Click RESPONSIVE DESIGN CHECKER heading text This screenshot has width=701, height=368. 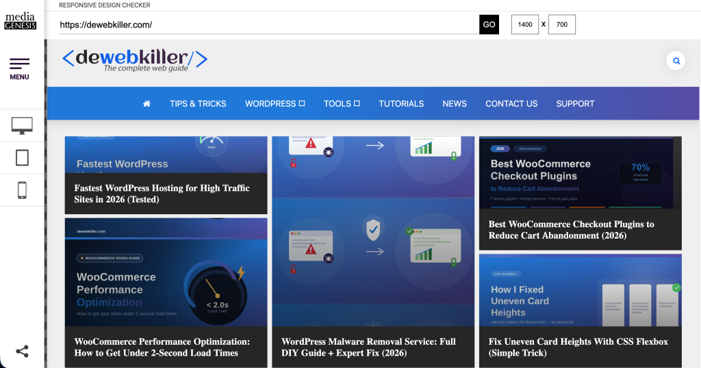tap(105, 5)
